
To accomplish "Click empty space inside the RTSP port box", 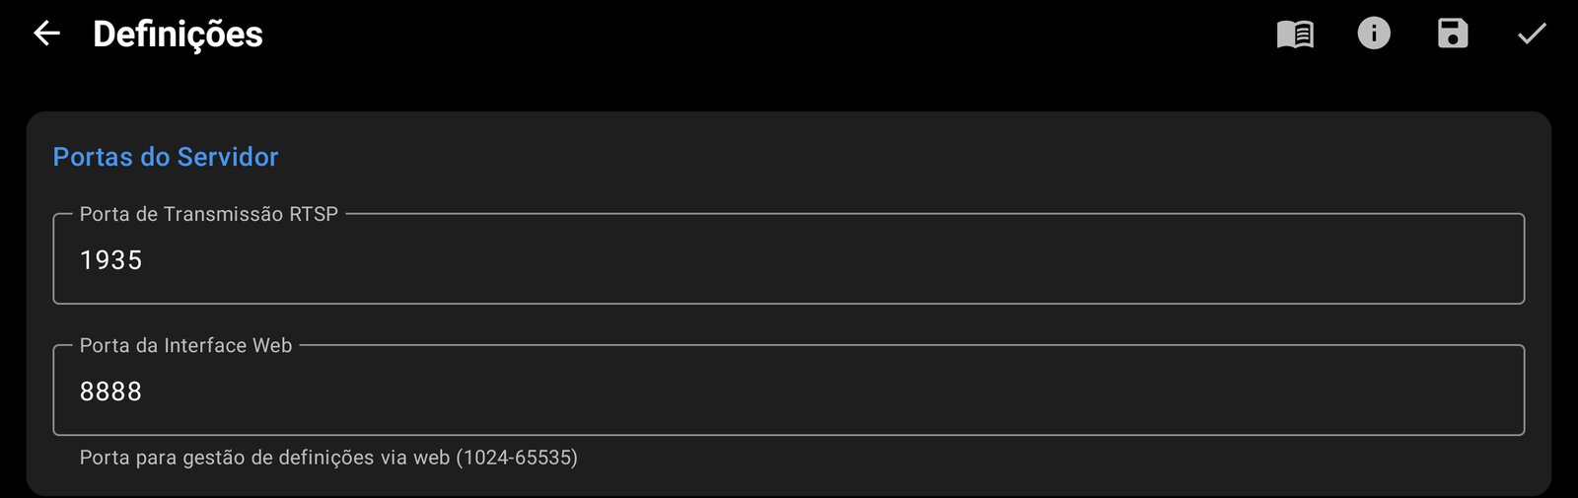I will pos(838,260).
